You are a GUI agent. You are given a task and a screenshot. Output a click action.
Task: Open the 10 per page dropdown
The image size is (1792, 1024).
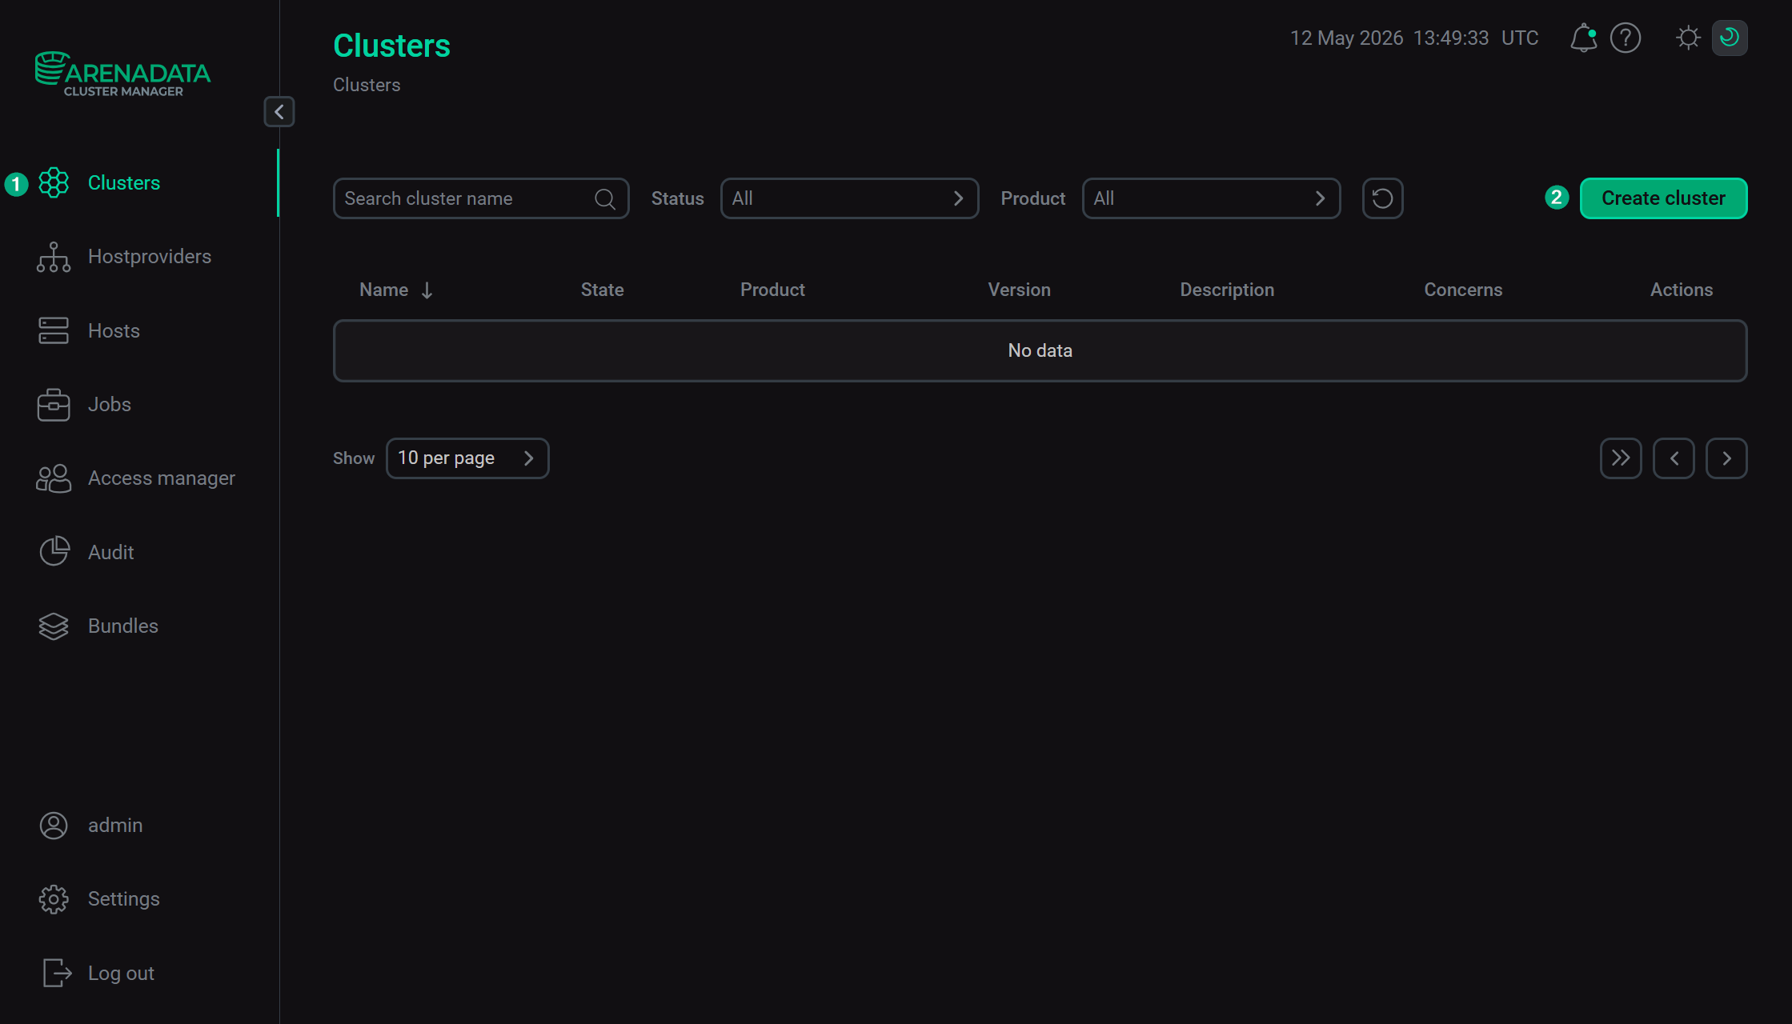[467, 458]
